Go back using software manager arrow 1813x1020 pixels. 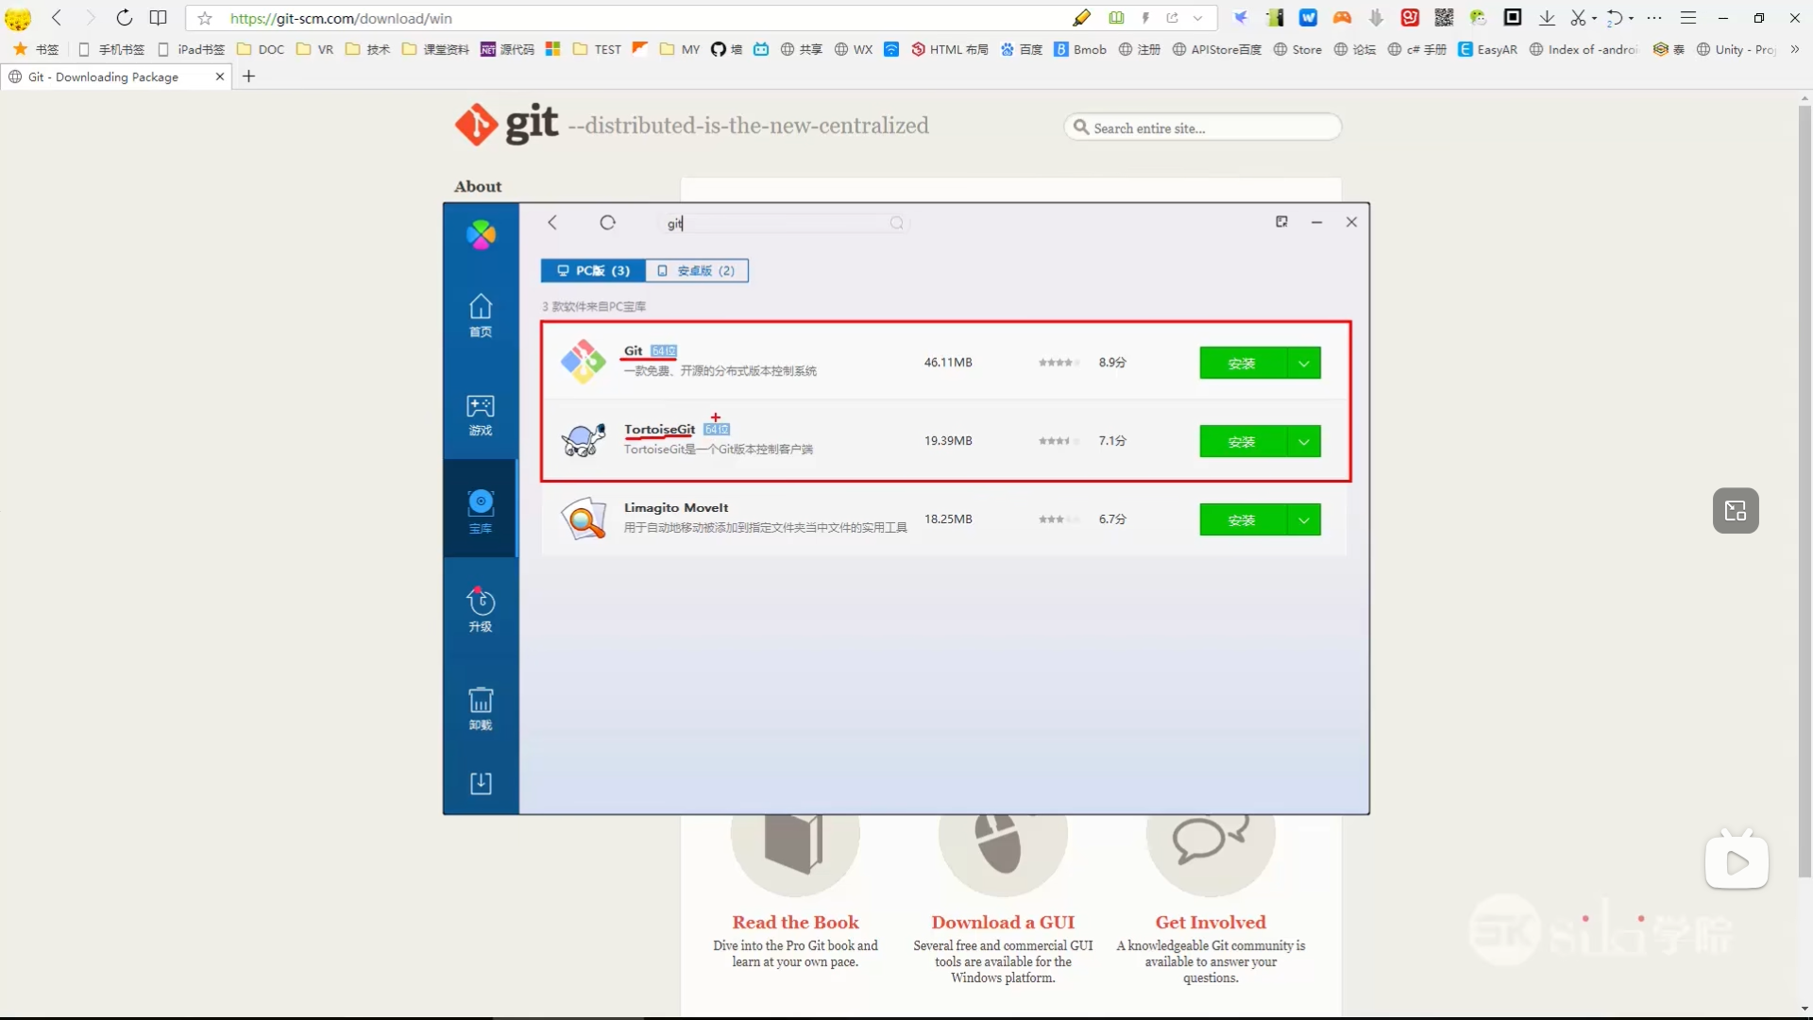pyautogui.click(x=553, y=223)
